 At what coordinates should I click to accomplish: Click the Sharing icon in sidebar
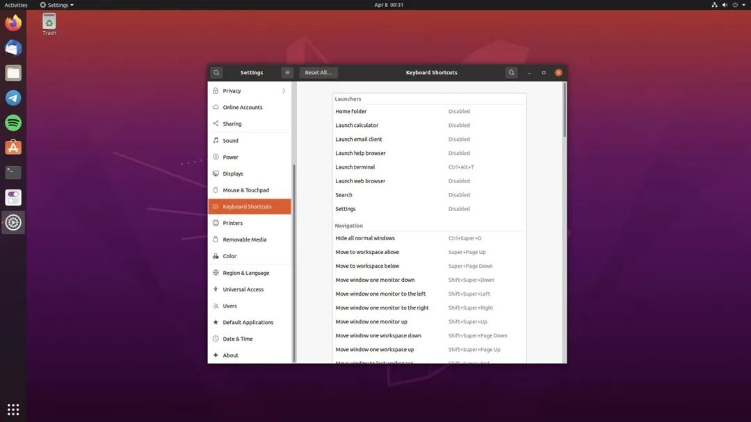click(x=216, y=124)
